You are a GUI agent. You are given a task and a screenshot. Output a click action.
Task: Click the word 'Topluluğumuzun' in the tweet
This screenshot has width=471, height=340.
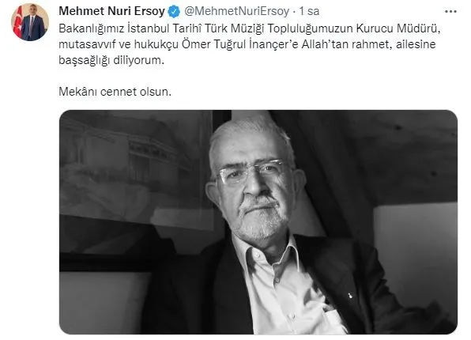[x=311, y=28]
